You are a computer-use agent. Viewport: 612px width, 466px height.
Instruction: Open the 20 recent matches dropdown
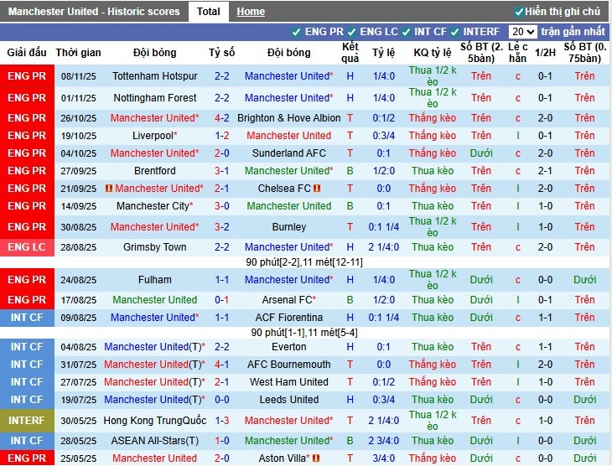pyautogui.click(x=522, y=32)
